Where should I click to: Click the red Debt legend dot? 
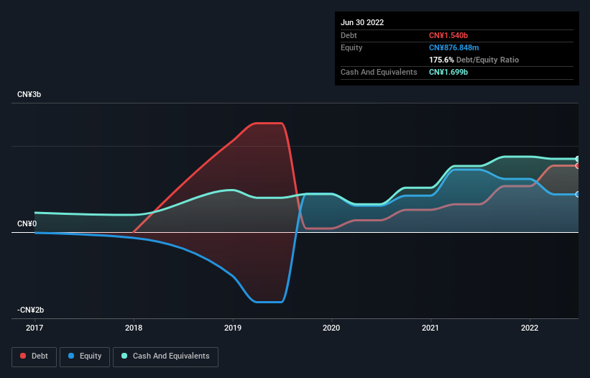[x=23, y=356]
